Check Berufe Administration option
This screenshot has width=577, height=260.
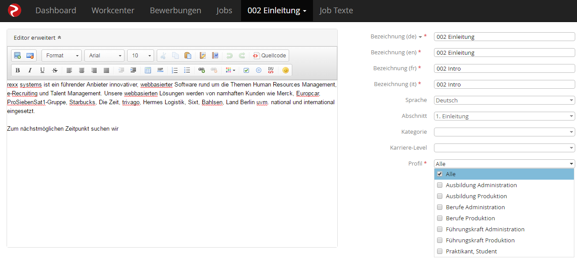coord(440,207)
